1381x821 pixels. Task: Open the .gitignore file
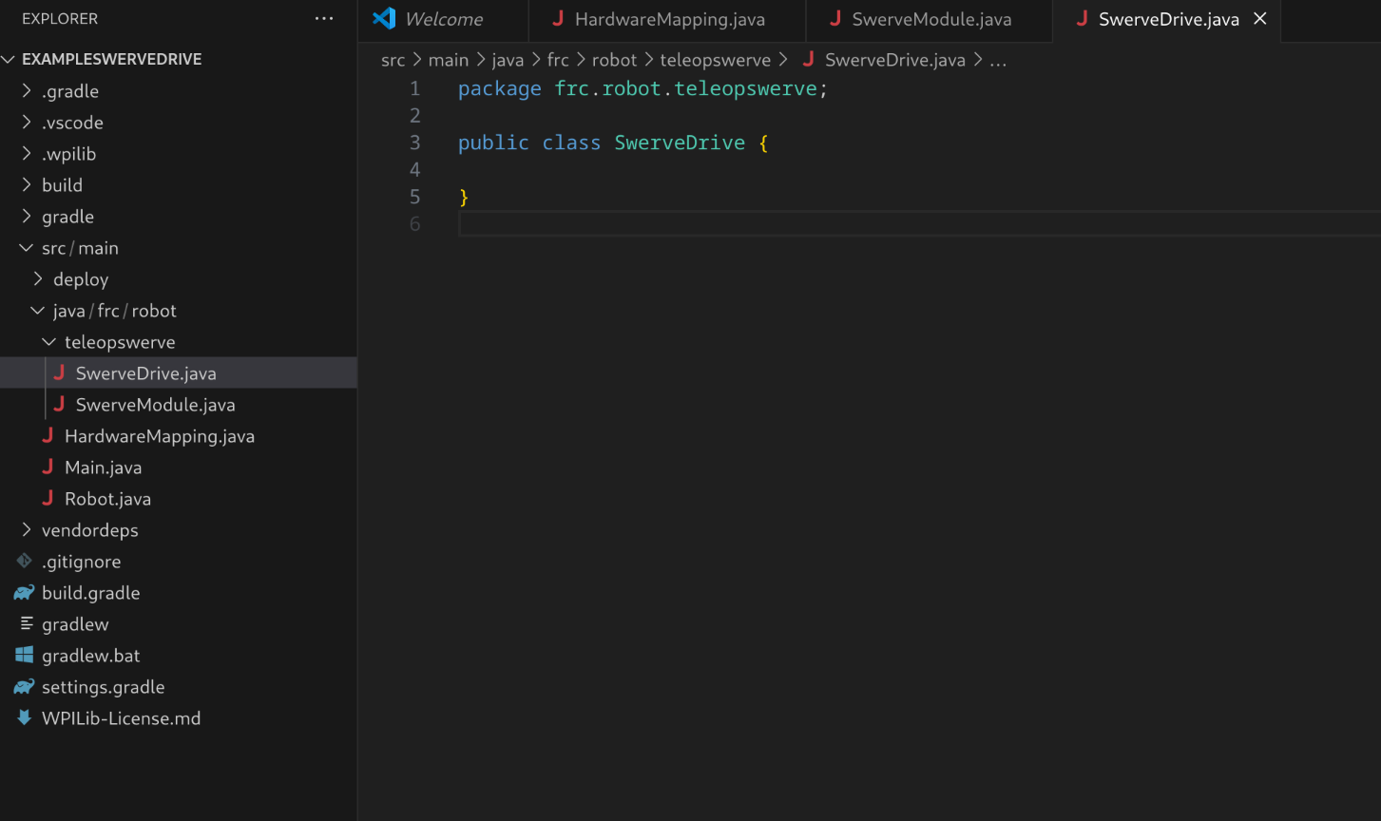point(179,562)
